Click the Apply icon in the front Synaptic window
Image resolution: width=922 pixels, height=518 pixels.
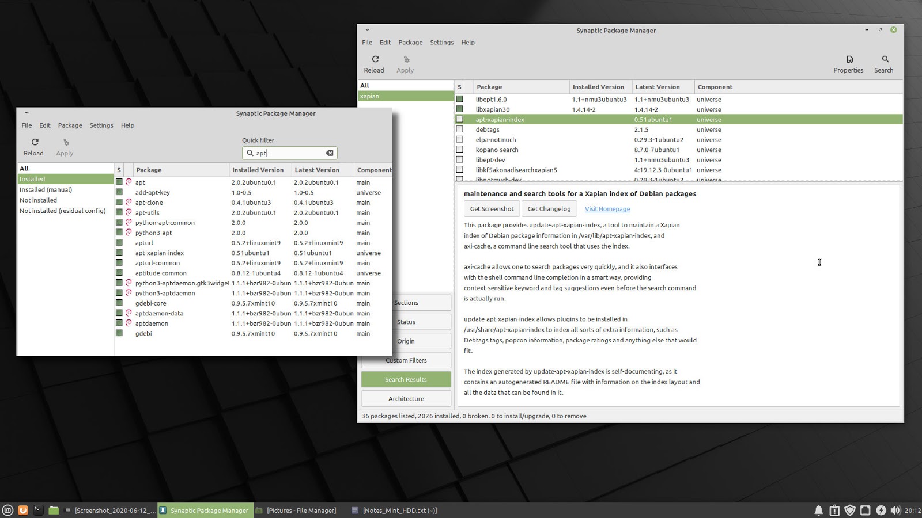click(x=65, y=145)
